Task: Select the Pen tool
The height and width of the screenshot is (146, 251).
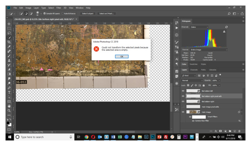Action: coord(9,88)
